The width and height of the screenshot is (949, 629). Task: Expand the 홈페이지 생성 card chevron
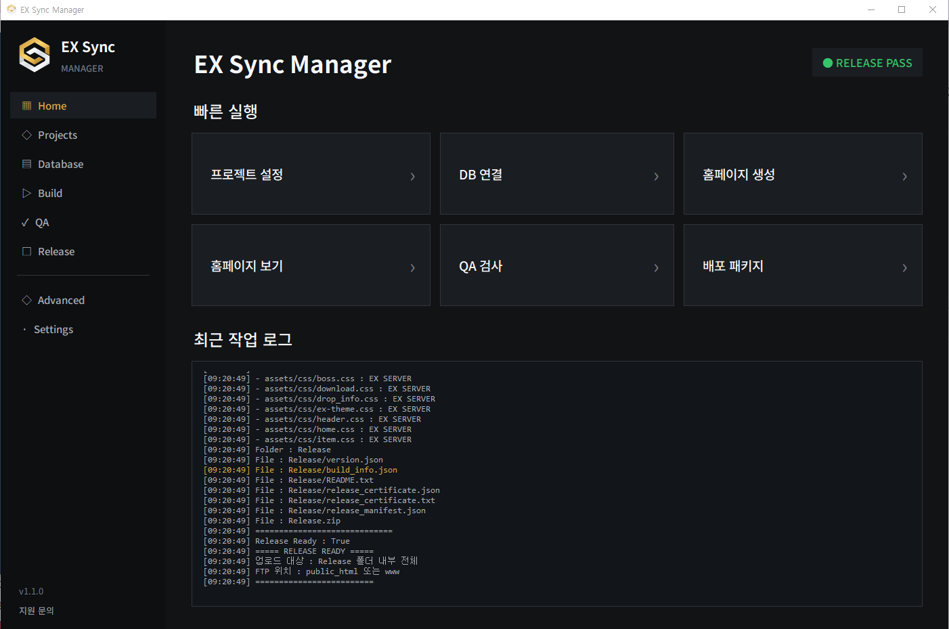[x=904, y=176]
